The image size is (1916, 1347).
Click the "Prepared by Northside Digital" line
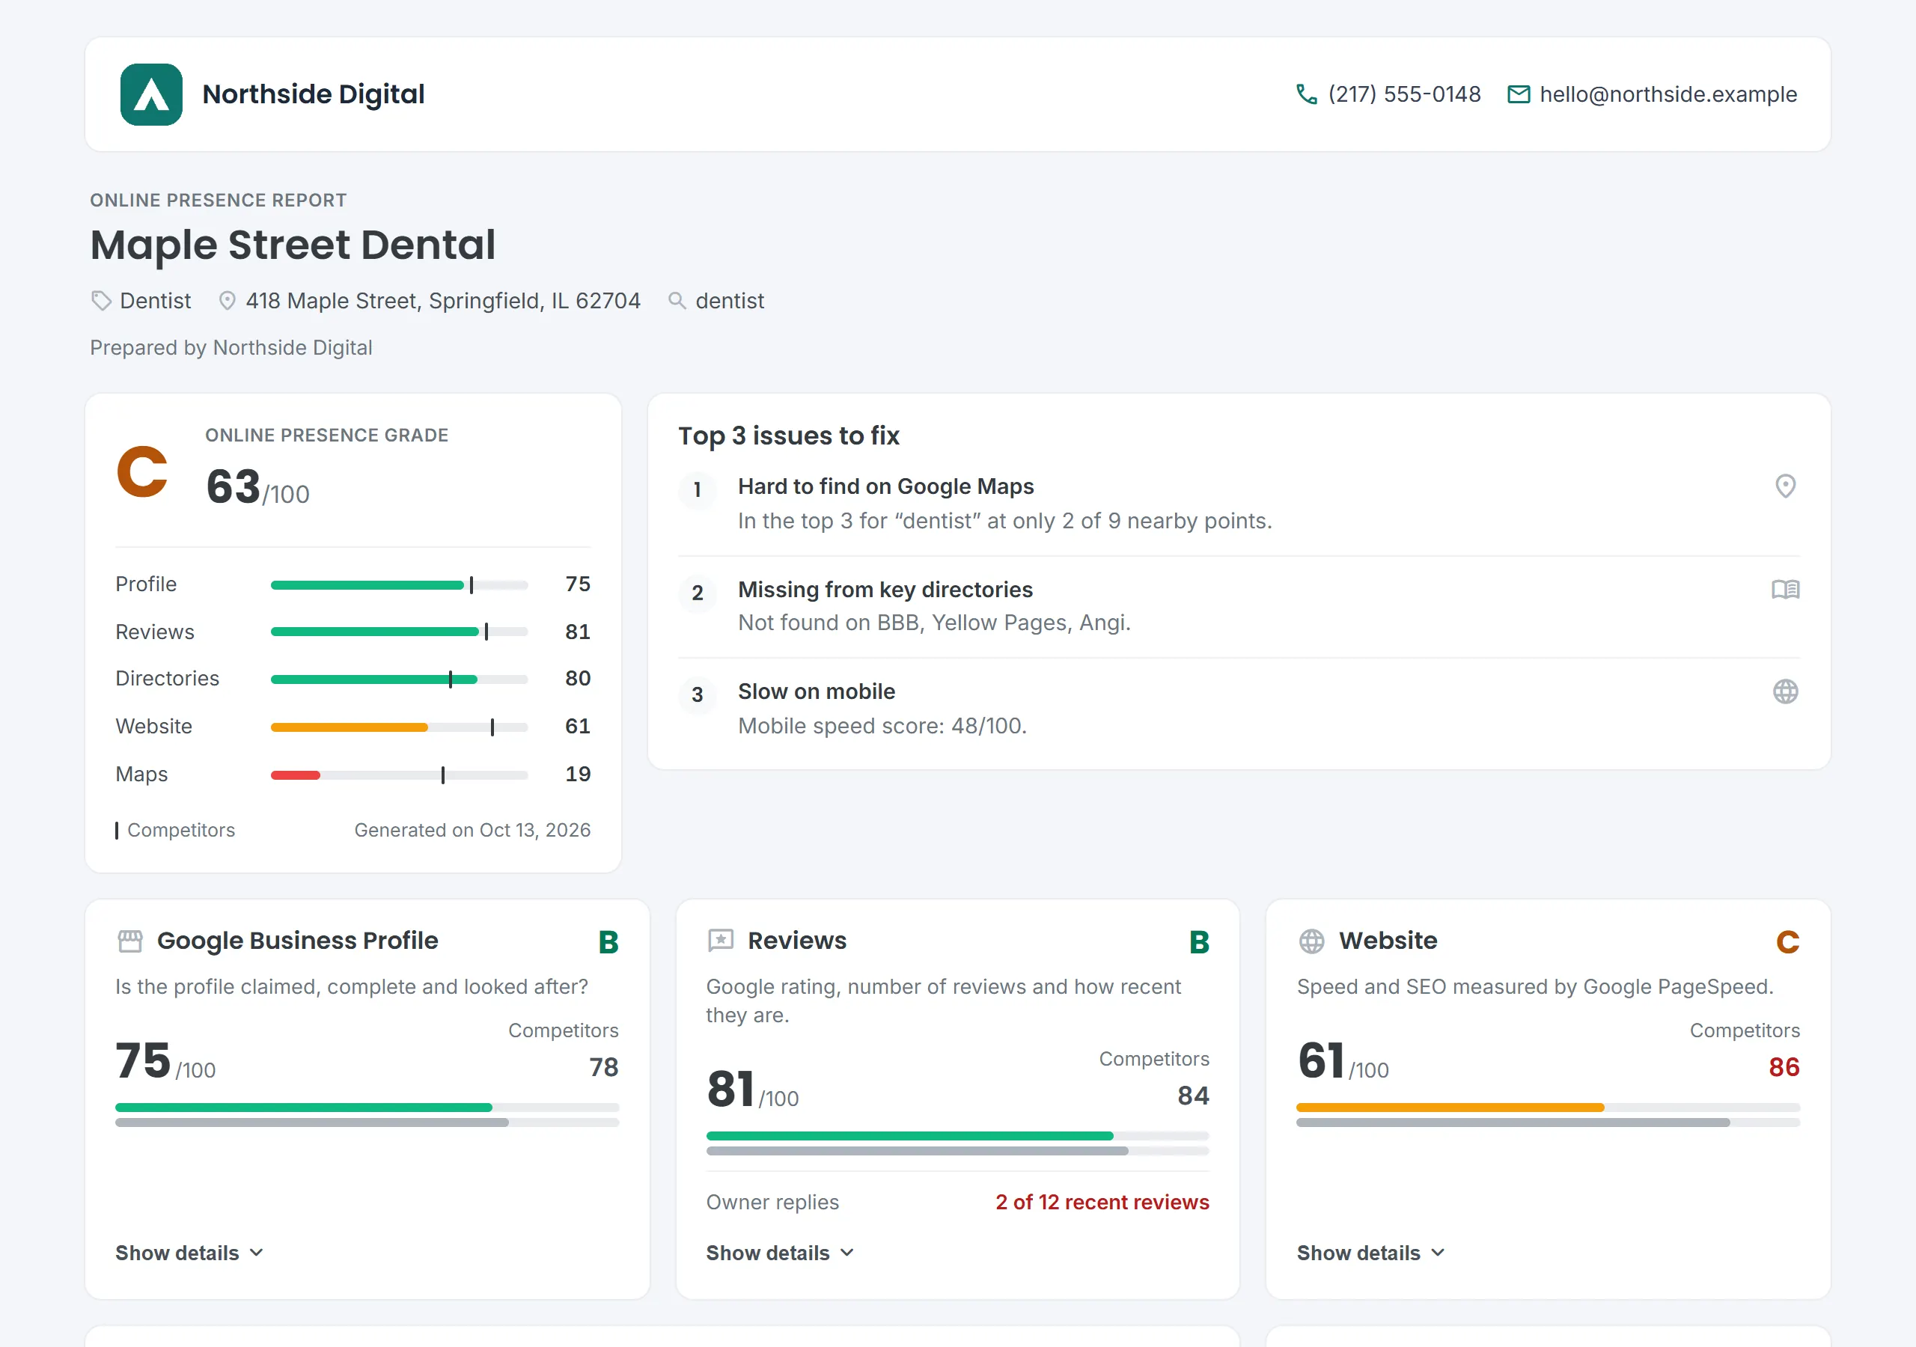[x=231, y=347]
